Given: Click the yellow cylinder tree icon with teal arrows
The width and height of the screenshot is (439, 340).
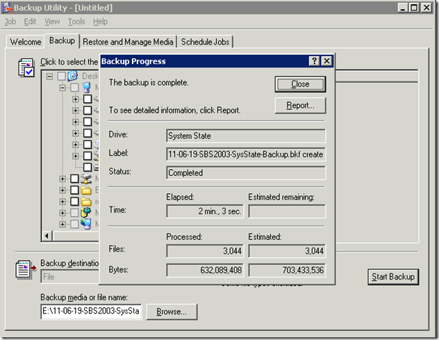Looking at the screenshot, I should tap(86, 213).
